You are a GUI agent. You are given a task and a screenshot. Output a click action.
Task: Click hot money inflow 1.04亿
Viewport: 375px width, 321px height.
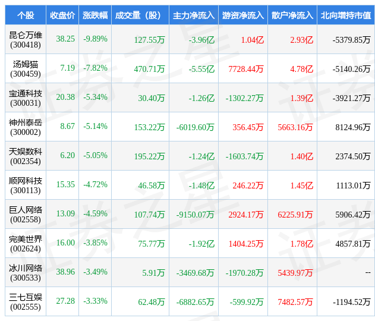[x=253, y=40]
